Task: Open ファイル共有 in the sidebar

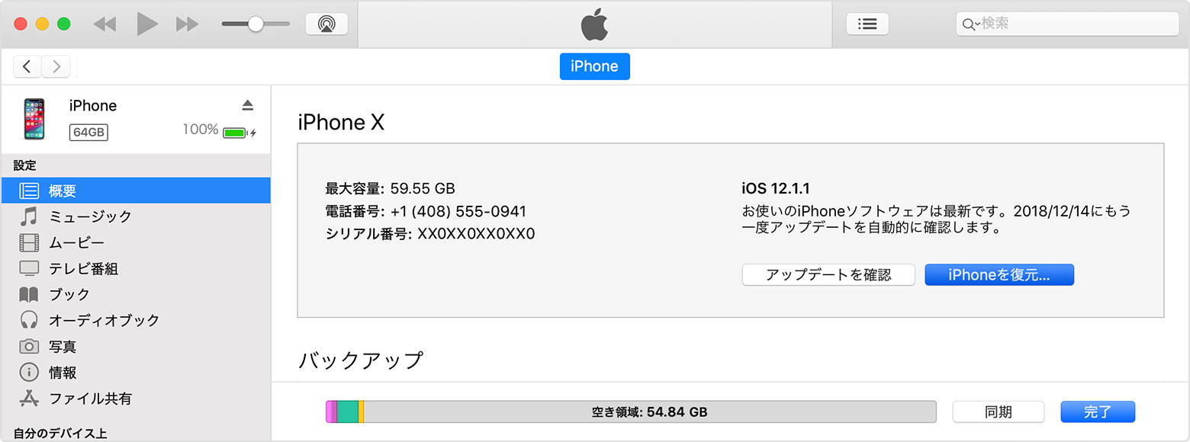Action: pos(90,399)
